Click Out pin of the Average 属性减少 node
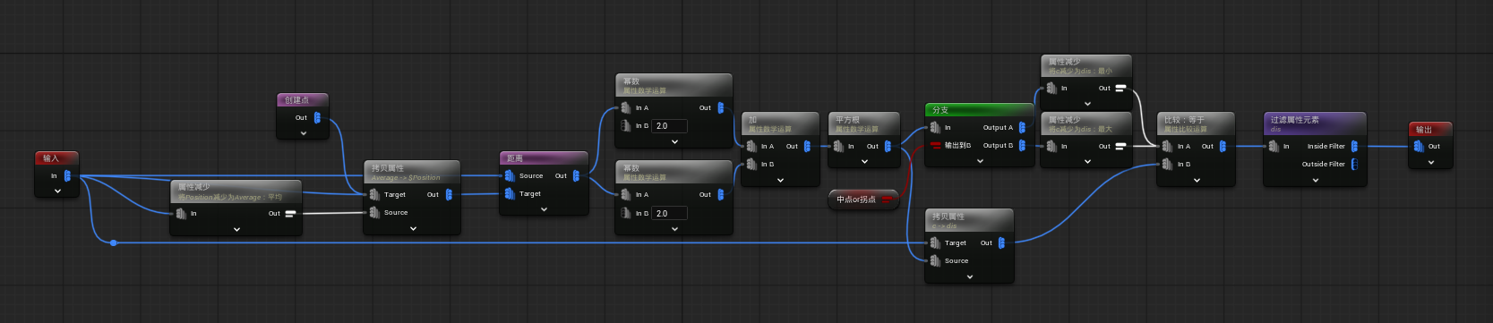The width and height of the screenshot is (1493, 323). (x=289, y=213)
